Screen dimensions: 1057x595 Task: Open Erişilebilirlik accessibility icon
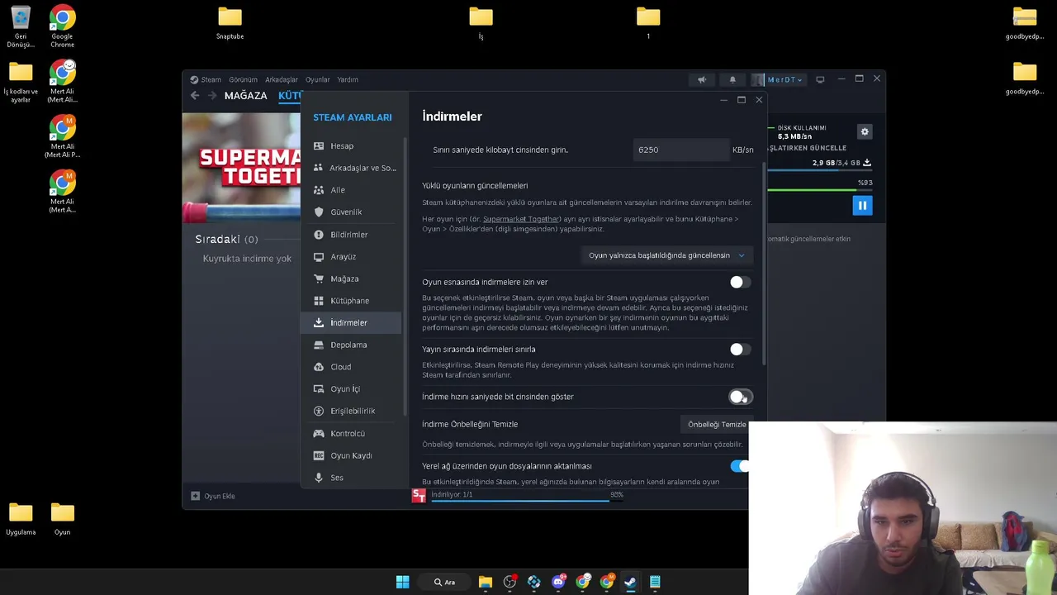coord(319,411)
